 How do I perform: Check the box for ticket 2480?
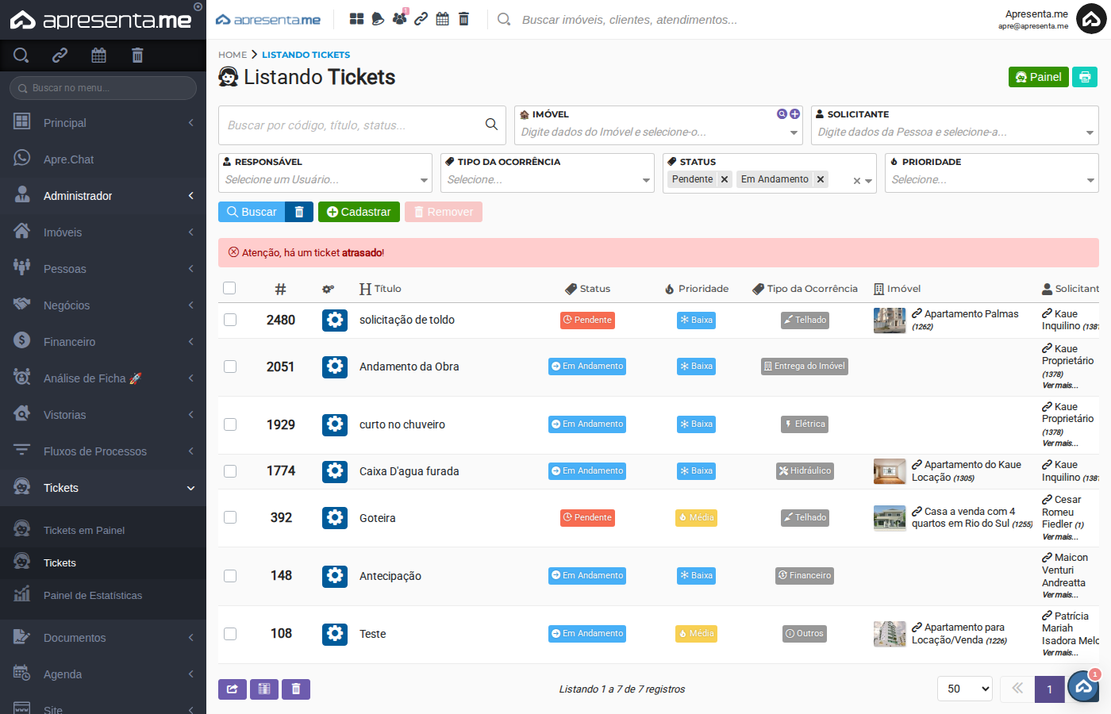click(230, 320)
